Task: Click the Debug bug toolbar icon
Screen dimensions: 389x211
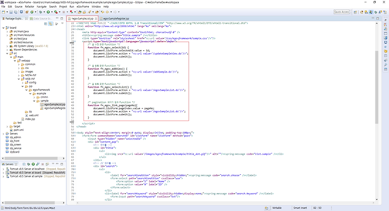Action: click(41, 12)
